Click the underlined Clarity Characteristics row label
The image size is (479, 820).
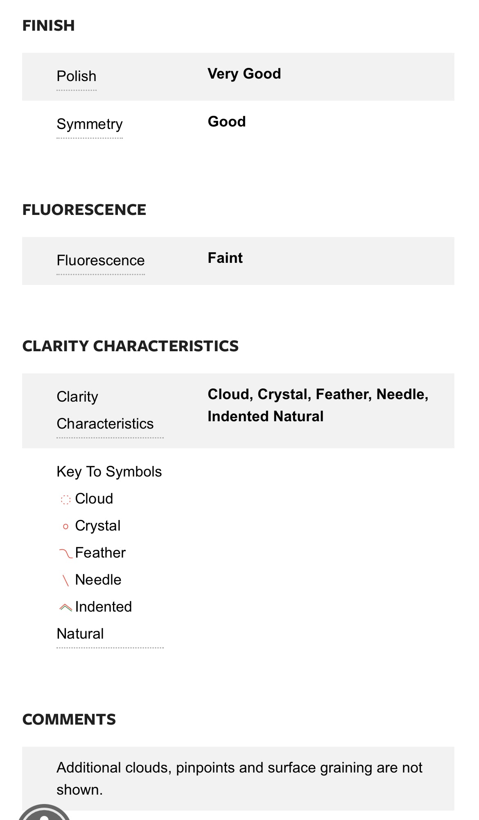point(105,410)
